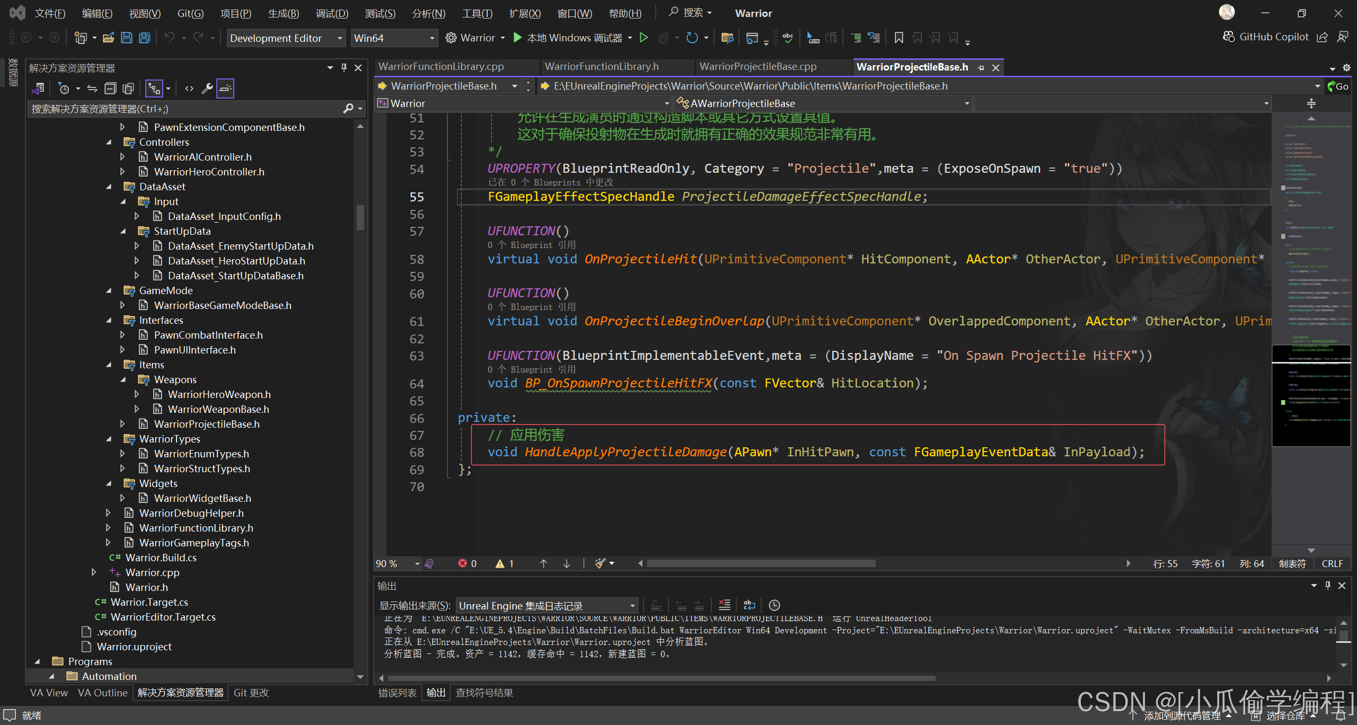Viewport: 1357px width, 725px height.
Task: Click the Save All toolbar icon
Action: click(x=144, y=38)
